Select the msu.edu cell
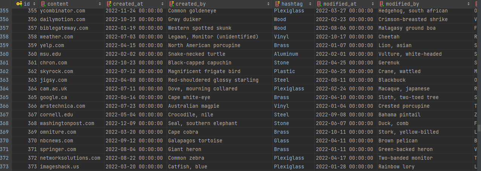The width and height of the screenshot is (481, 171). coord(71,54)
